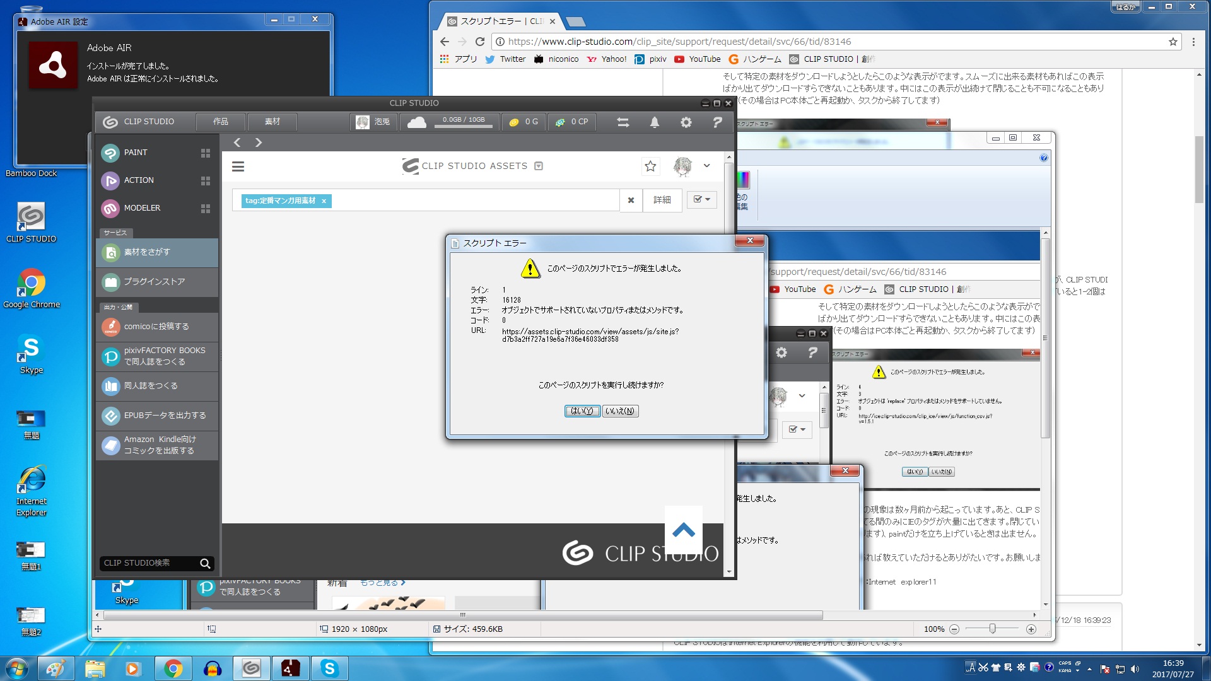Click the 0 CP clippy points indicator
The width and height of the screenshot is (1211, 681).
tap(571, 122)
